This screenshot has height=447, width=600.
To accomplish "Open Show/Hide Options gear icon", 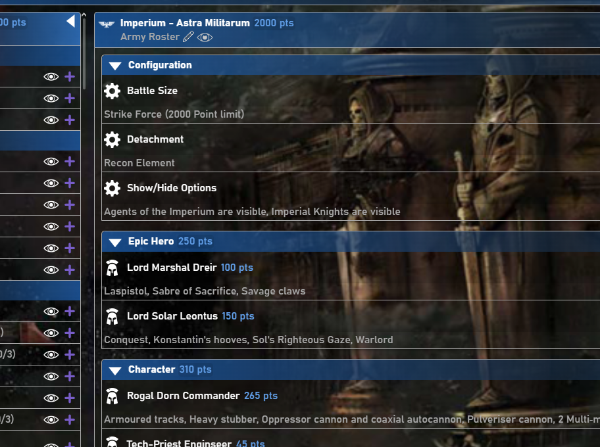I will point(112,188).
